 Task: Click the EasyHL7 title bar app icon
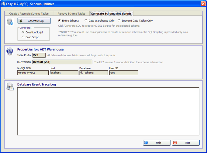(3, 4)
